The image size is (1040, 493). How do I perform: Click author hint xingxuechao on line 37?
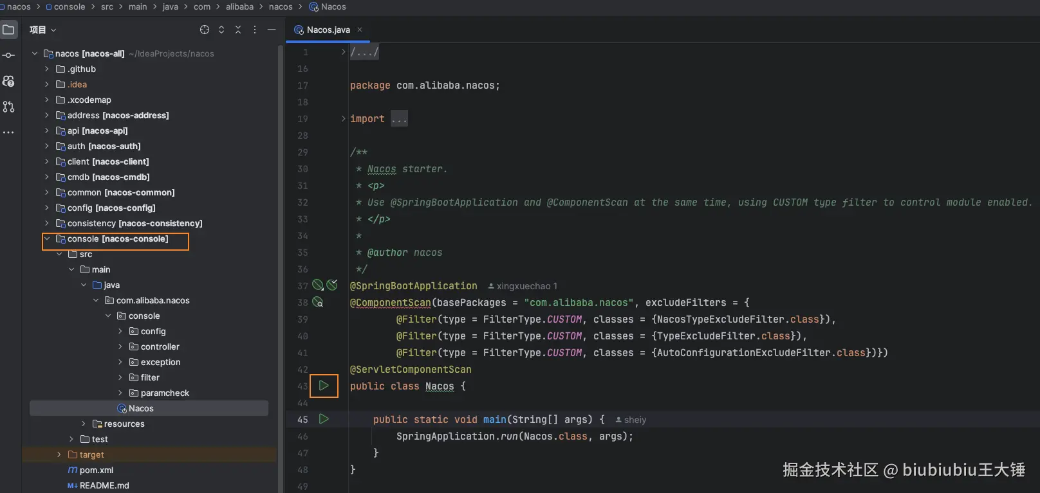[523, 286]
